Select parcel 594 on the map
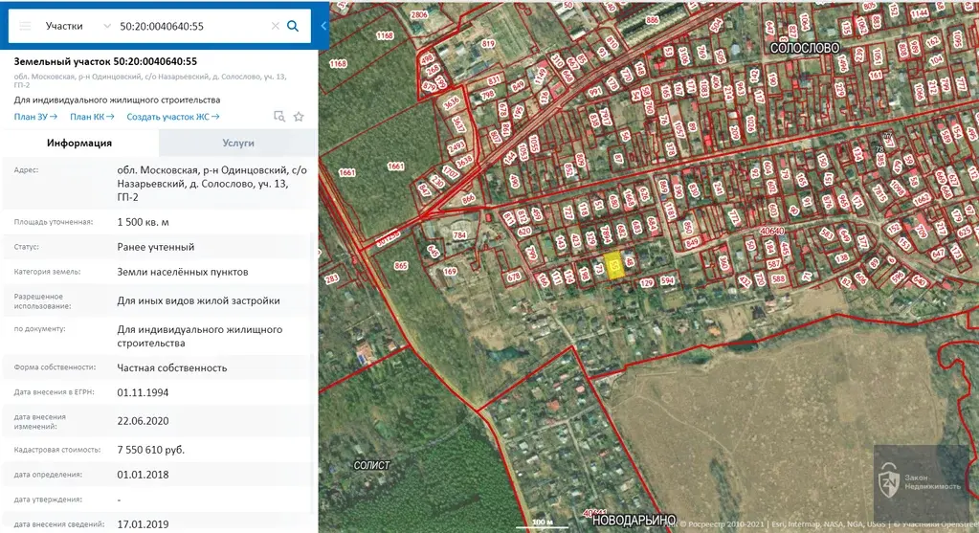979x533 pixels. click(667, 281)
